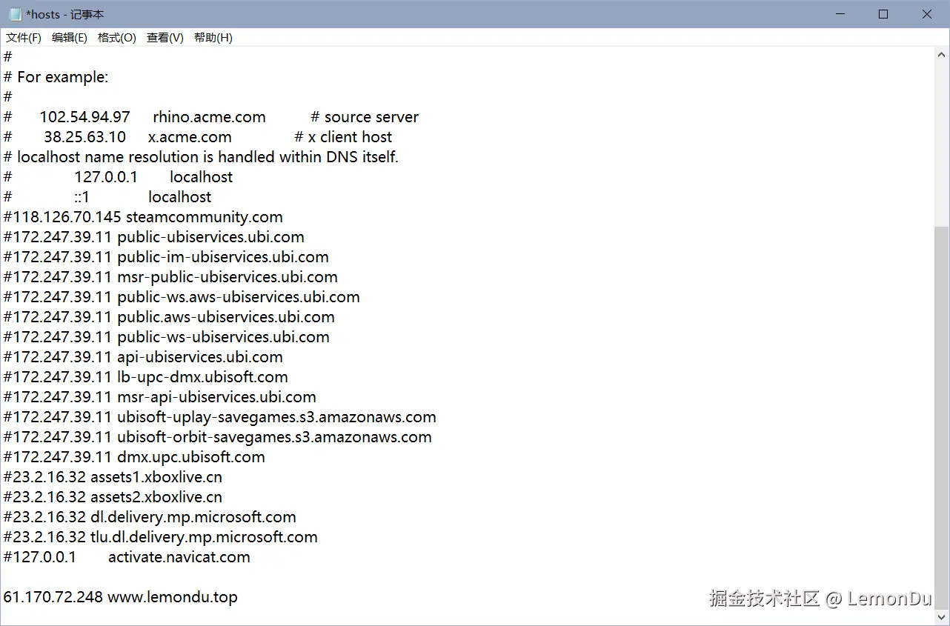This screenshot has height=626, width=950.
Task: Open the 格式(O) menu
Action: 116,37
